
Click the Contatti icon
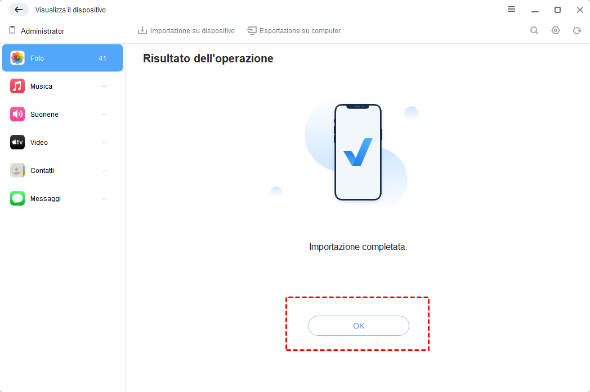[17, 171]
